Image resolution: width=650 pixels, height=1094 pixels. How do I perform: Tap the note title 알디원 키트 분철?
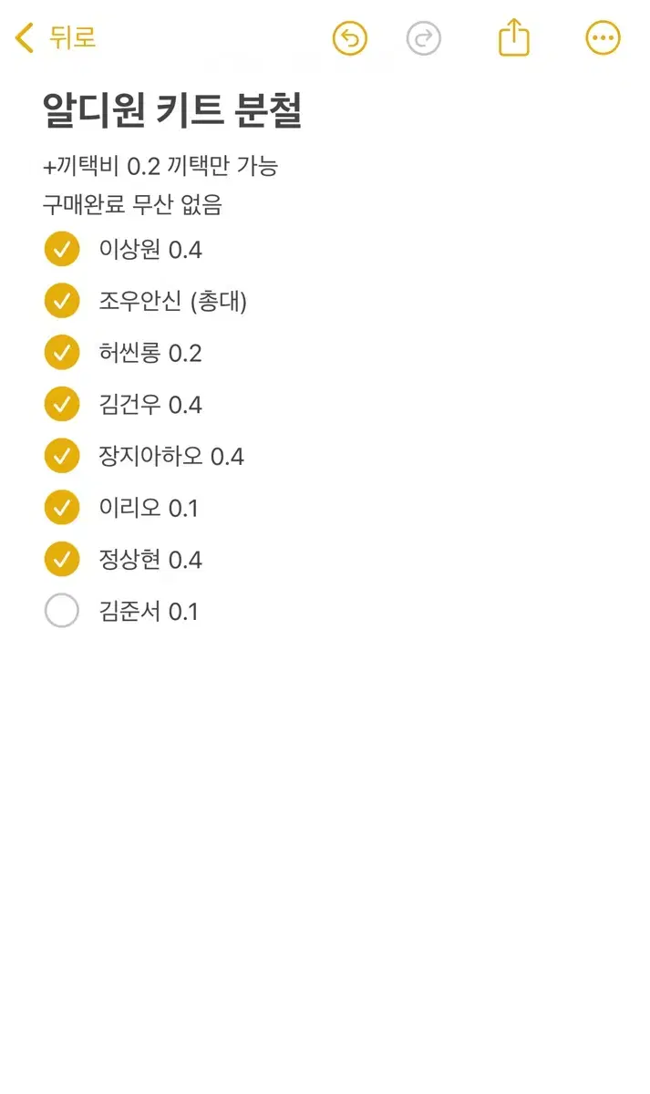point(175,108)
